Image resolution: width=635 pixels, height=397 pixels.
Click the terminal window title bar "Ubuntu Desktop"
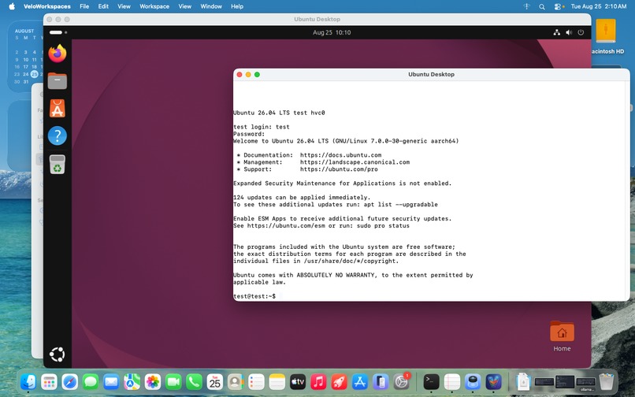pyautogui.click(x=431, y=75)
